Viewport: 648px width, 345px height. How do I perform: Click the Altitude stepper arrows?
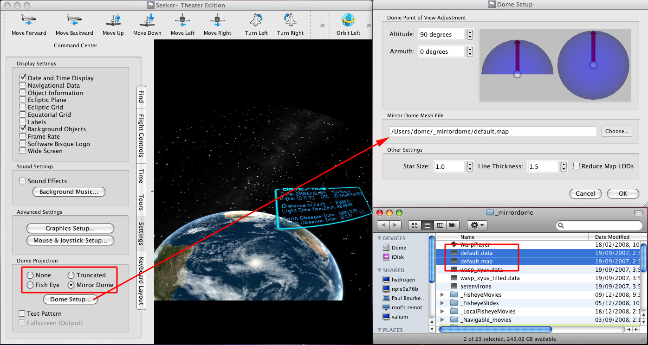pyautogui.click(x=470, y=34)
